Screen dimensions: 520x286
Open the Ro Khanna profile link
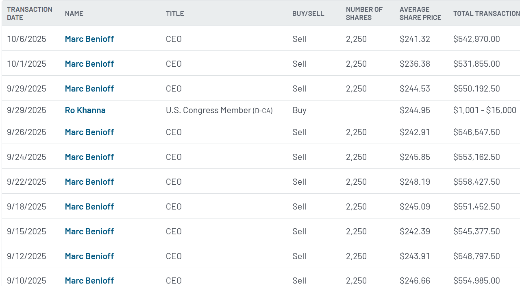(85, 110)
